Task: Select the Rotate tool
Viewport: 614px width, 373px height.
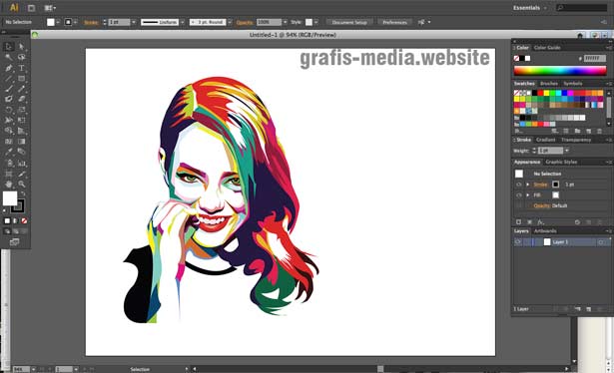Action: click(x=9, y=110)
